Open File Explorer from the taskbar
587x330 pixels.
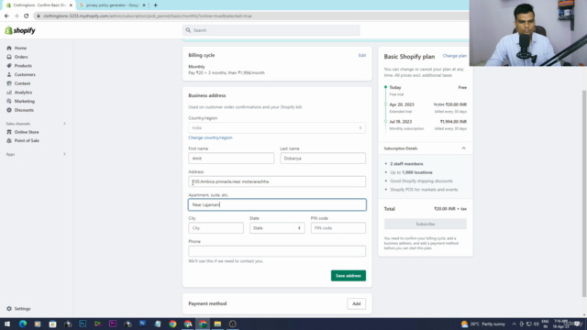pos(217,324)
